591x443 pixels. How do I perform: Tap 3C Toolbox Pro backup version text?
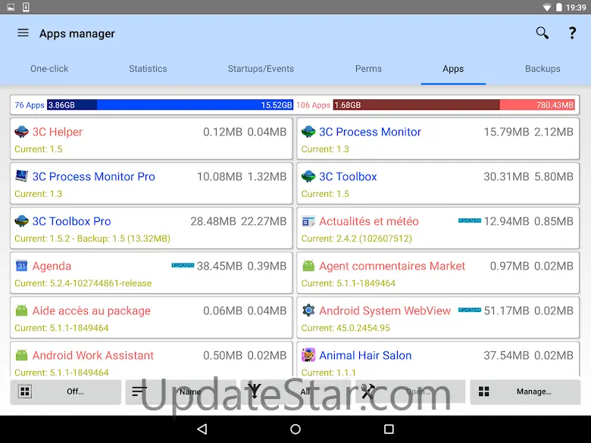124,239
